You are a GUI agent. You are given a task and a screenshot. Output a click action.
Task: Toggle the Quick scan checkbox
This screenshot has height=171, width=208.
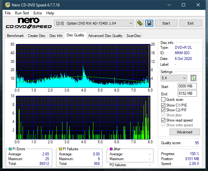click(163, 100)
